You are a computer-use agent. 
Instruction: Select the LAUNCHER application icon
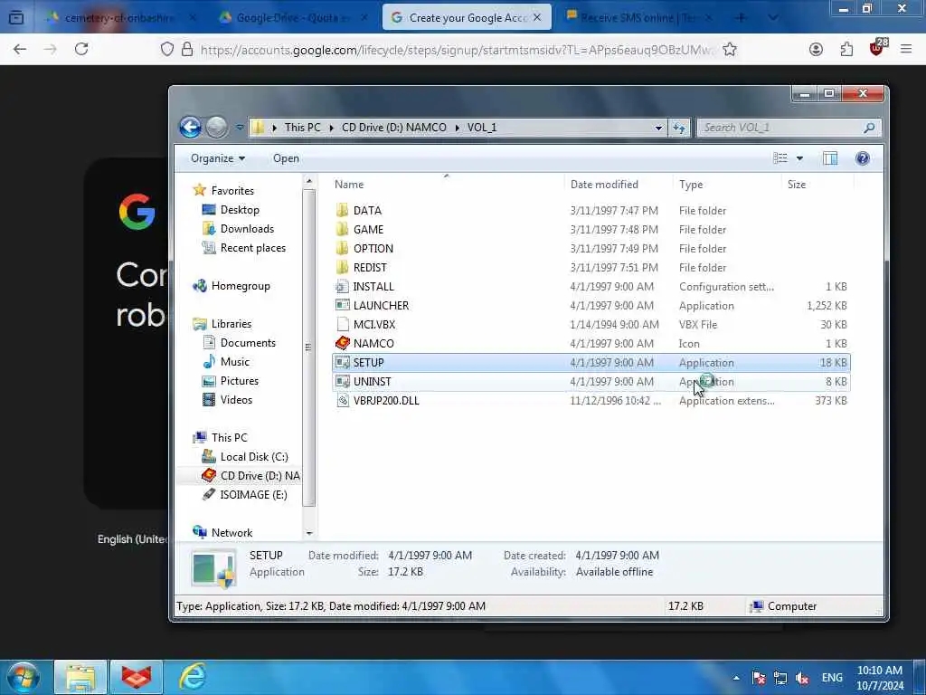pos(343,306)
